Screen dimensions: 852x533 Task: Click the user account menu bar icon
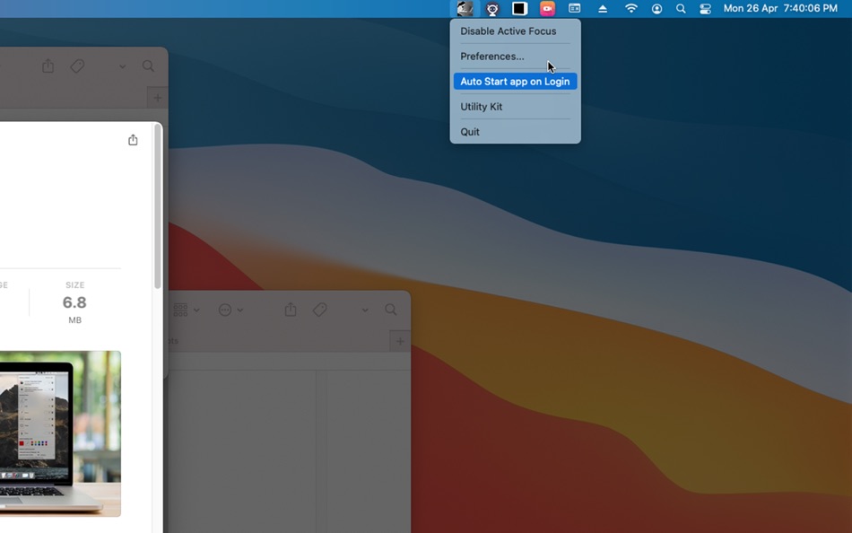(x=656, y=9)
